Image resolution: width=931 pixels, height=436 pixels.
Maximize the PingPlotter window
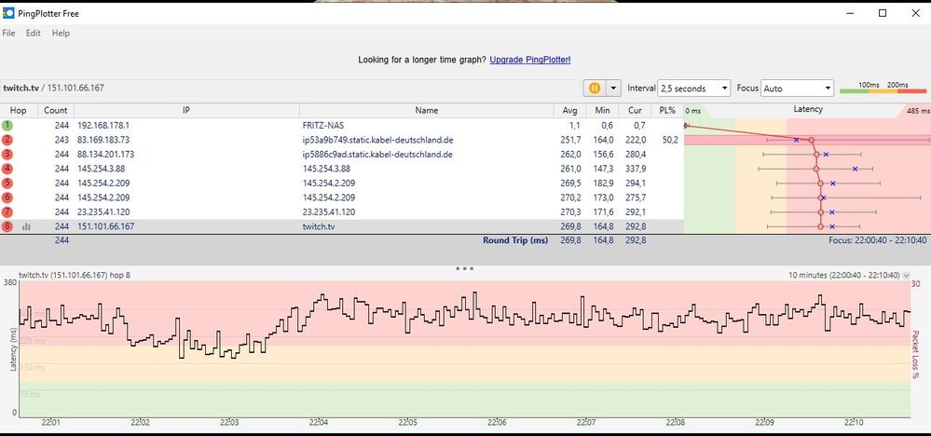(x=883, y=13)
